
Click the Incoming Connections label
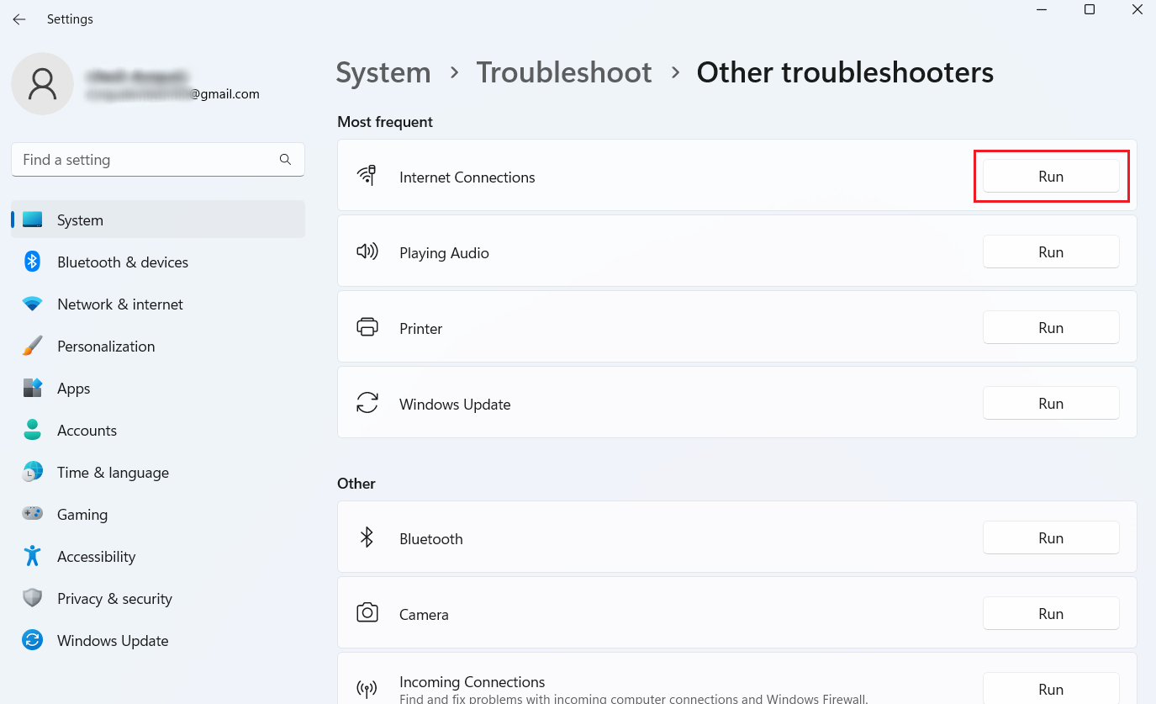pos(472,681)
